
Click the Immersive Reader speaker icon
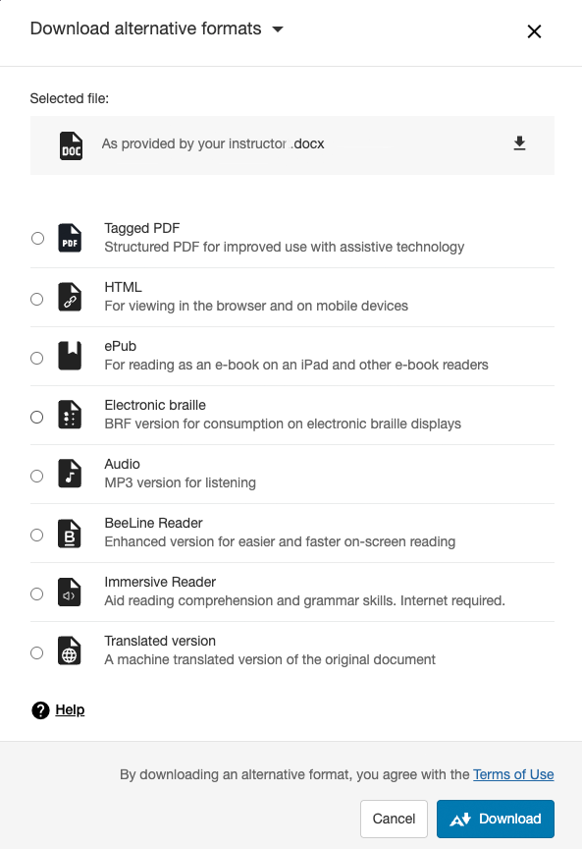click(x=69, y=592)
